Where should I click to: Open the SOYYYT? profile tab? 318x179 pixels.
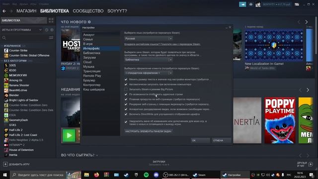click(x=117, y=11)
